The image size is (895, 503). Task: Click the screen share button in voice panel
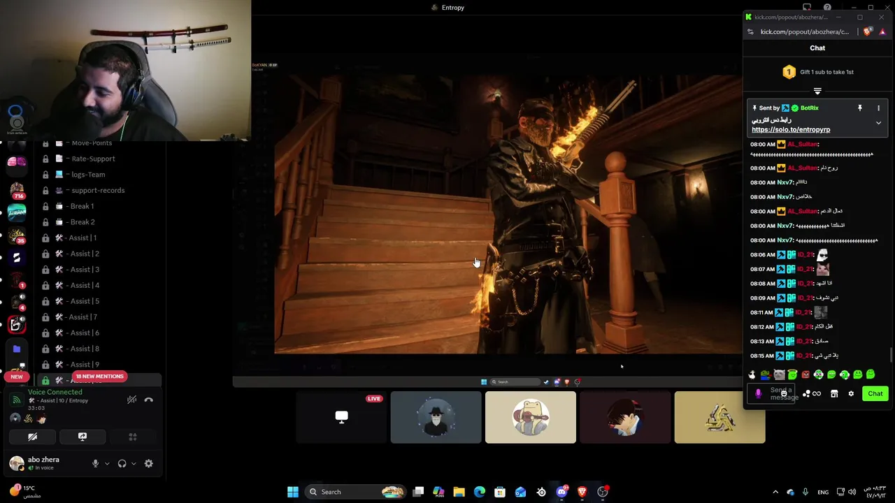coord(82,437)
